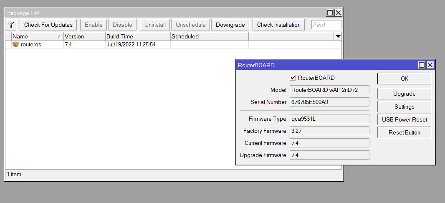Click Current Firmware field value
This screenshot has height=203, width=445.
point(329,143)
